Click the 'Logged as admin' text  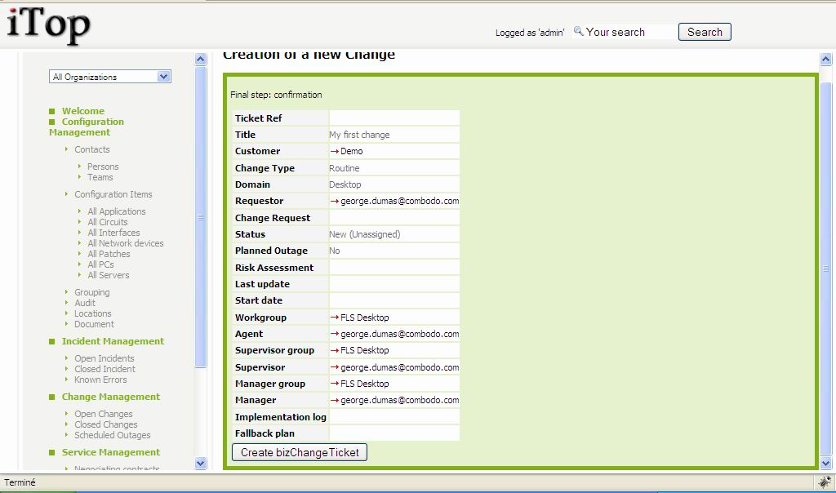[x=529, y=33]
